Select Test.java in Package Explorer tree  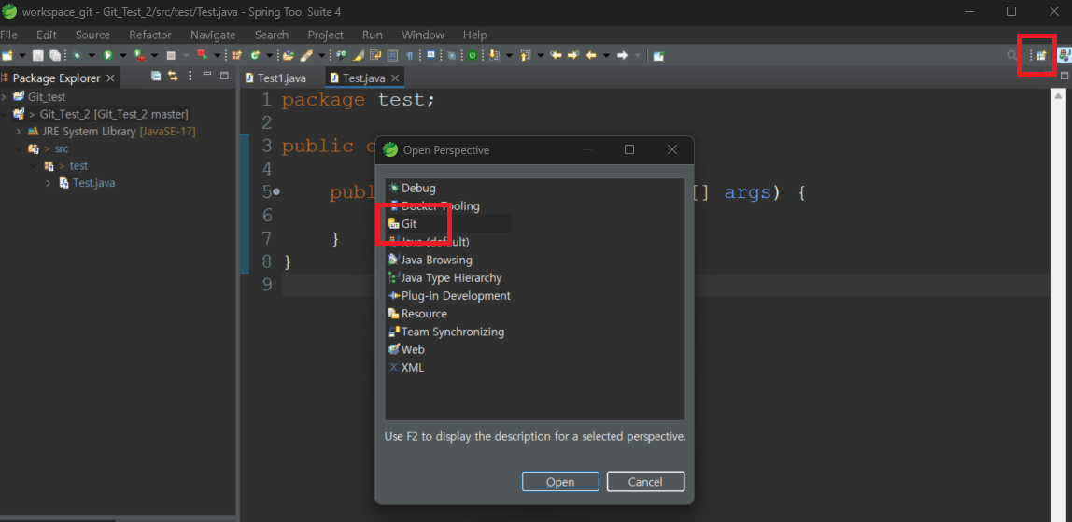tap(87, 183)
